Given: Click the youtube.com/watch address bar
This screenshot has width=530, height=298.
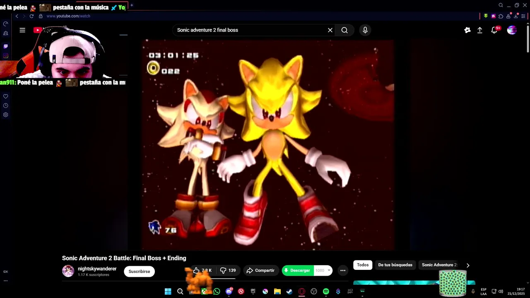Looking at the screenshot, I should click(68, 16).
